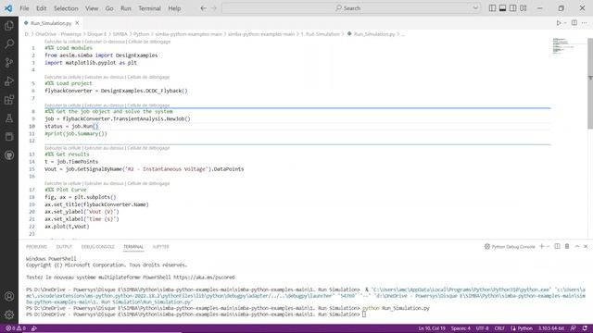
Task: Click the debug status icon in the status bar
Action: coord(34,328)
